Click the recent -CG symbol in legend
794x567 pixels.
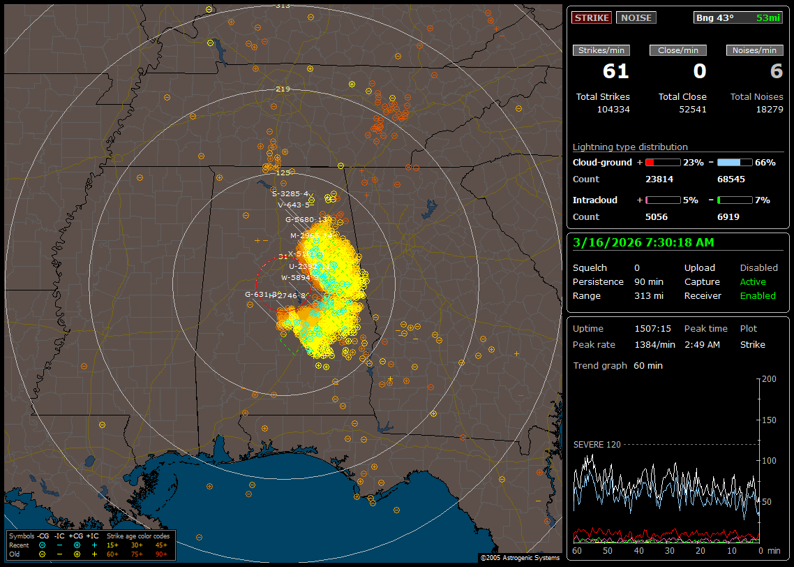(43, 545)
